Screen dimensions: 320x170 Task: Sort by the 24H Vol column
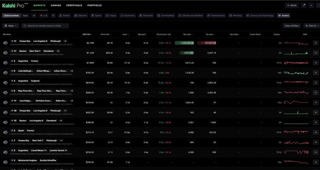click(88, 34)
